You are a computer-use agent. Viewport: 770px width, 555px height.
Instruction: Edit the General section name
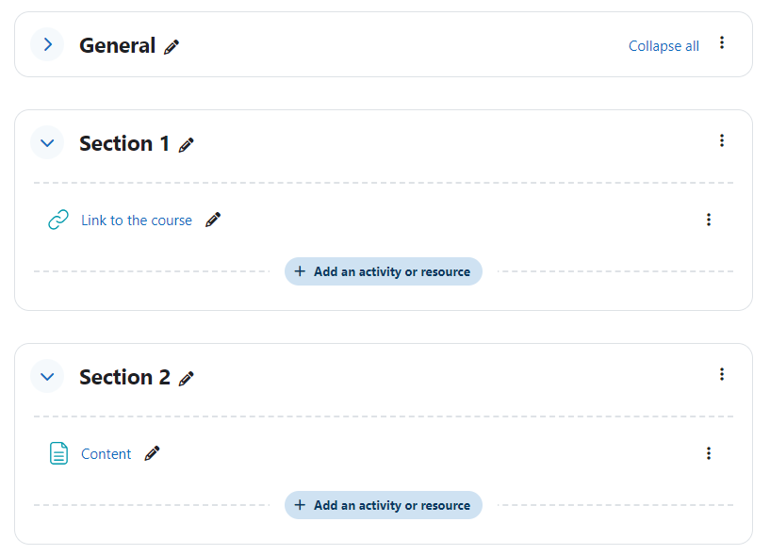172,47
